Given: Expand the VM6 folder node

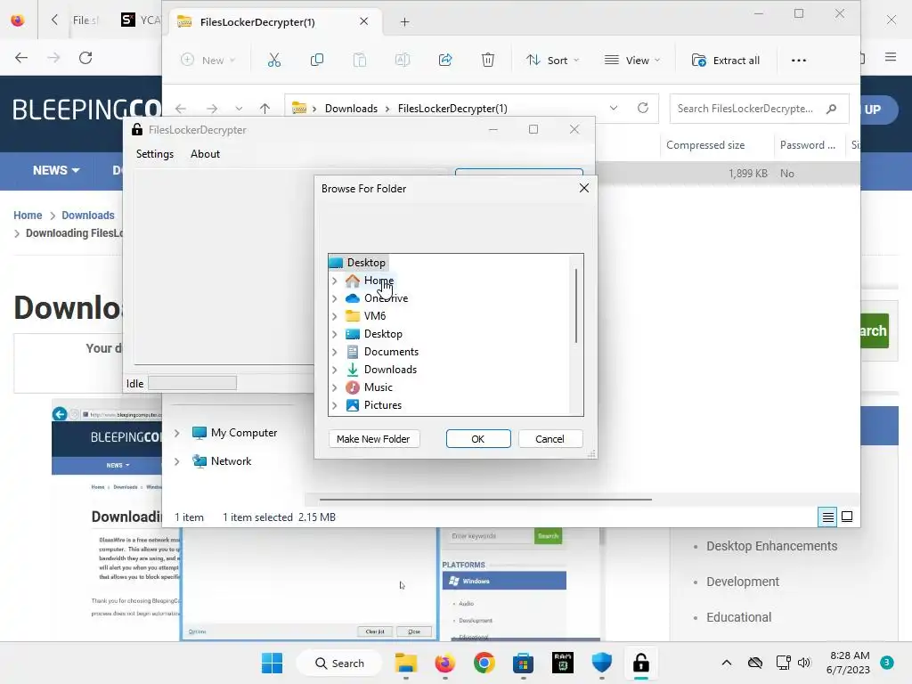Looking at the screenshot, I should pos(335,316).
